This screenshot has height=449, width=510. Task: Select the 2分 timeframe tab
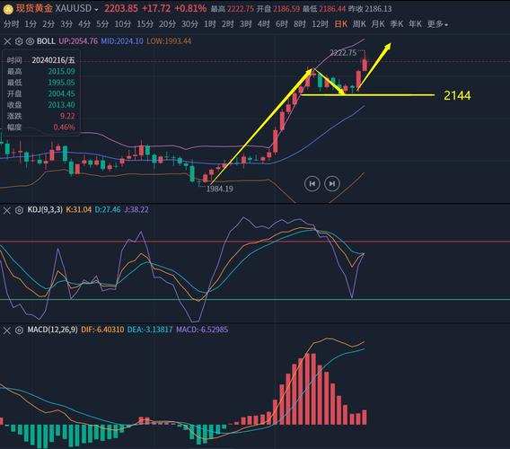coord(48,24)
